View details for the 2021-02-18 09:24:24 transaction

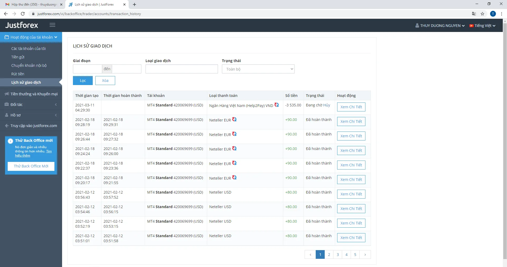point(351,151)
